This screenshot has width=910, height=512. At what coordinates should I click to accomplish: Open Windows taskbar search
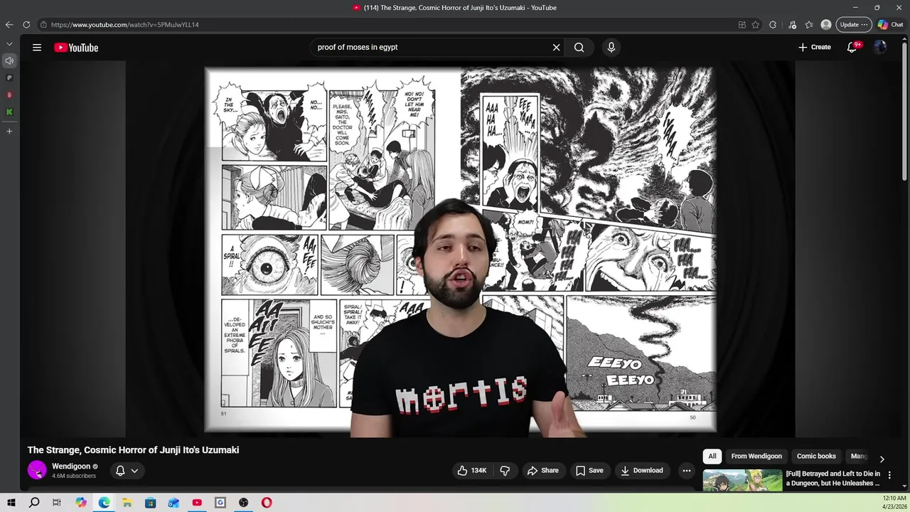point(34,503)
